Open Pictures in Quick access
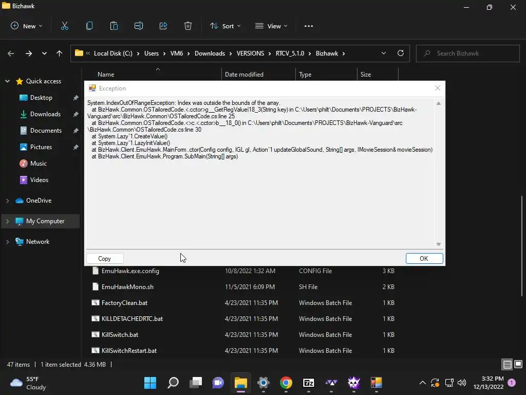The height and width of the screenshot is (395, 526). [41, 147]
